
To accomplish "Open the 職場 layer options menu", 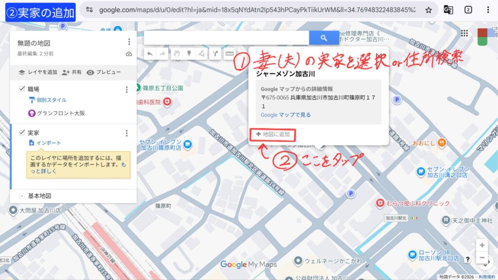I will pos(127,89).
